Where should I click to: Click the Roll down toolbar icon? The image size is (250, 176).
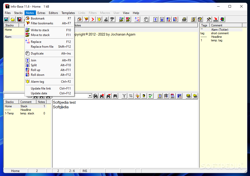(175, 19)
